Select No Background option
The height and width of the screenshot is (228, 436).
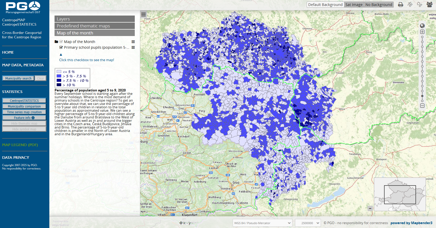pos(379,5)
